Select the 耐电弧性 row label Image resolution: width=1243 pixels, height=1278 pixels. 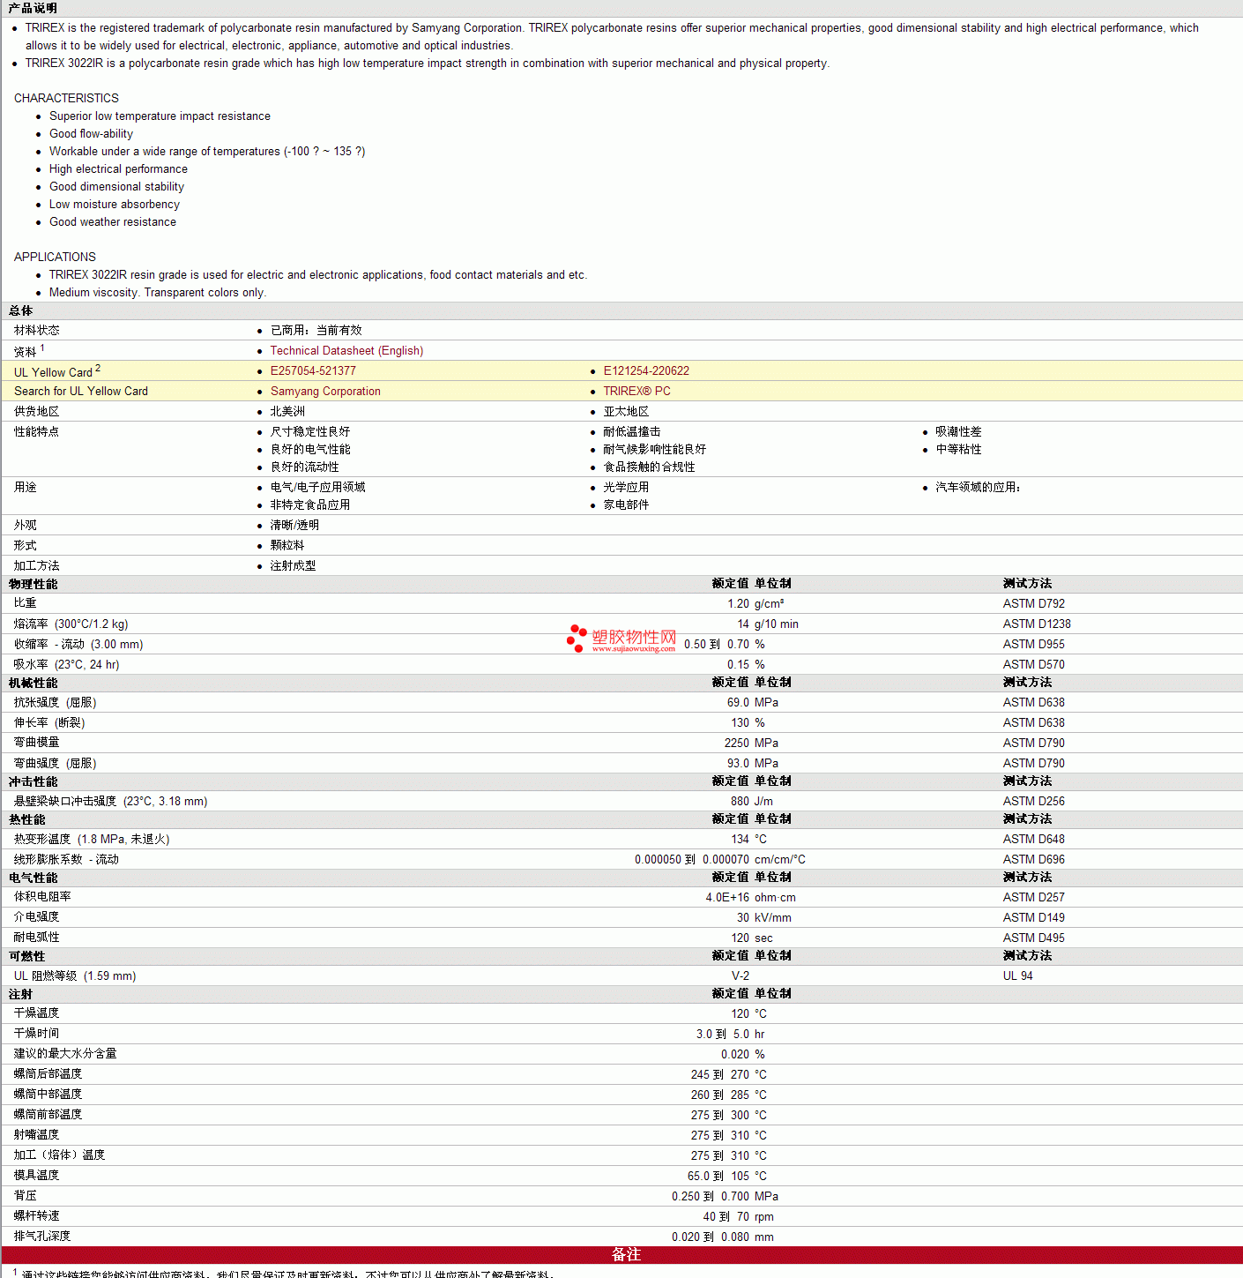point(37,938)
